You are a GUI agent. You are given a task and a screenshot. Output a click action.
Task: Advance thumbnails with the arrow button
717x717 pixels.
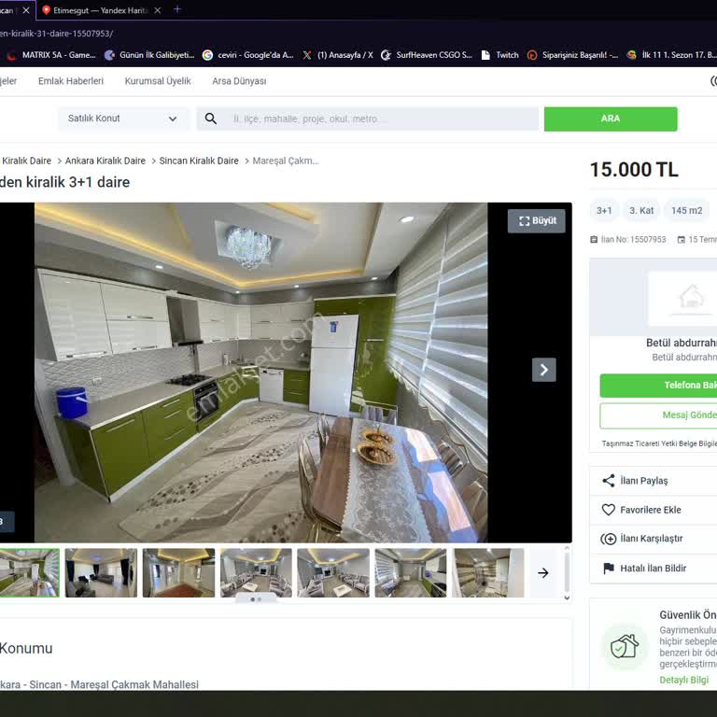pyautogui.click(x=543, y=573)
